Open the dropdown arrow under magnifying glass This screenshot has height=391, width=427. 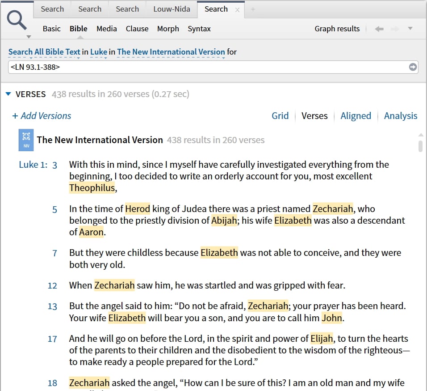29,37
